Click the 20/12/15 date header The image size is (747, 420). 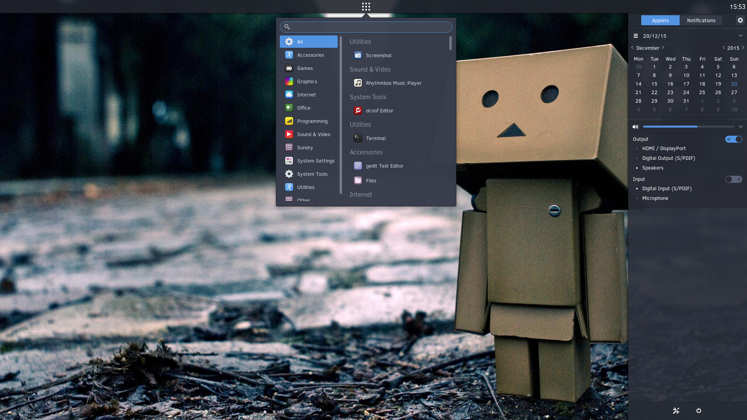click(x=654, y=36)
